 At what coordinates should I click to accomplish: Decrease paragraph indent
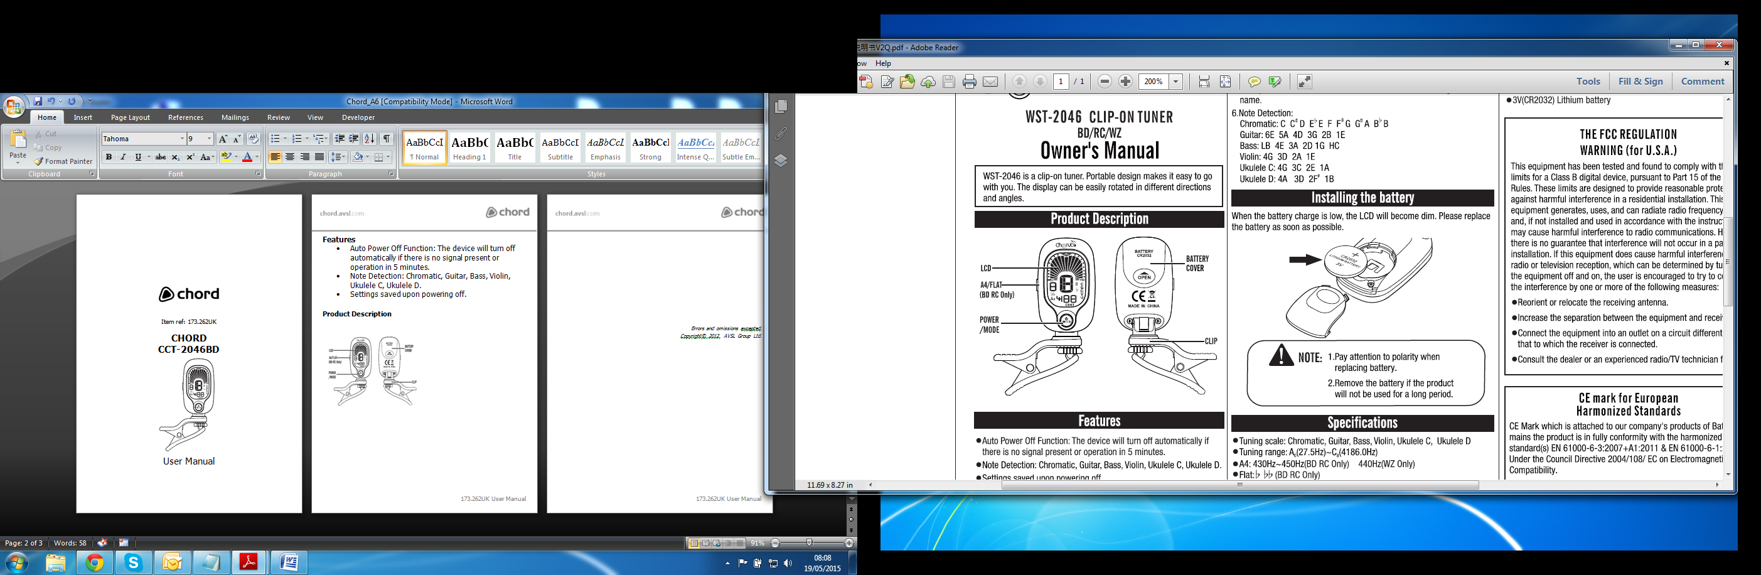click(x=340, y=139)
